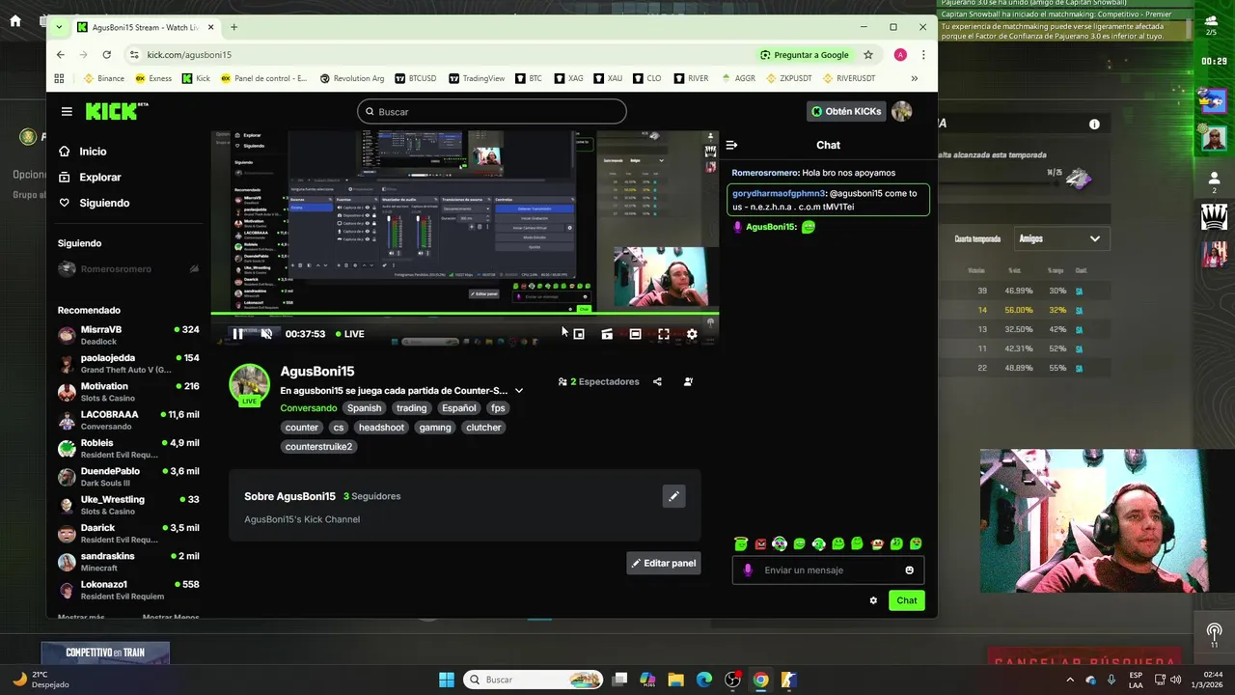Enter fullscreen mode on the video
The image size is (1235, 695).
pyautogui.click(x=664, y=334)
